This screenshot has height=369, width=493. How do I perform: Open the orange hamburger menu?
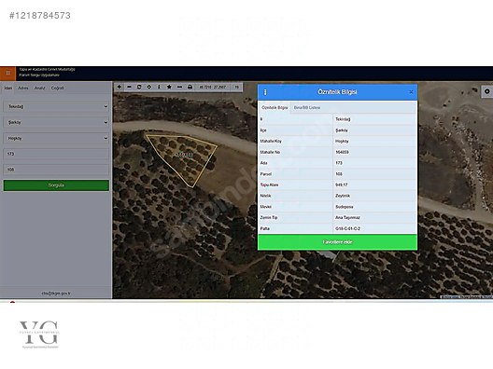[x=7, y=73]
